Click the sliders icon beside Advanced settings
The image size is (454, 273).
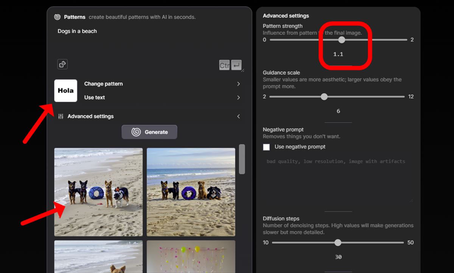point(61,116)
